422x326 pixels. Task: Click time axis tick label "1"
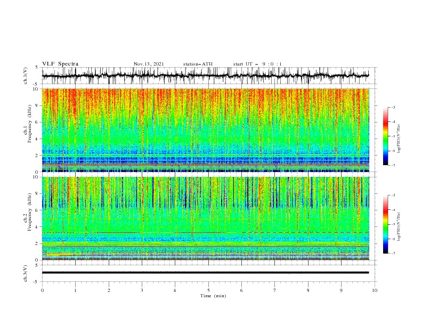(75, 290)
